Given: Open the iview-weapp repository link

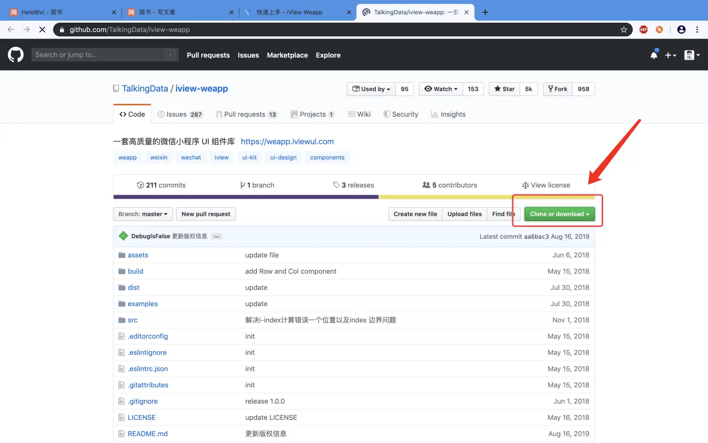Looking at the screenshot, I should pos(202,89).
